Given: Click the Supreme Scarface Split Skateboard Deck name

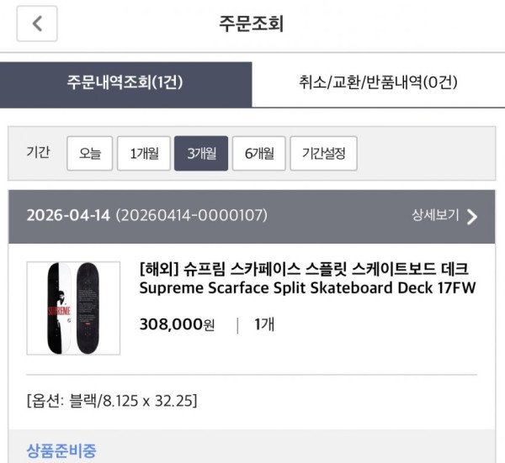Looking at the screenshot, I should (308, 290).
